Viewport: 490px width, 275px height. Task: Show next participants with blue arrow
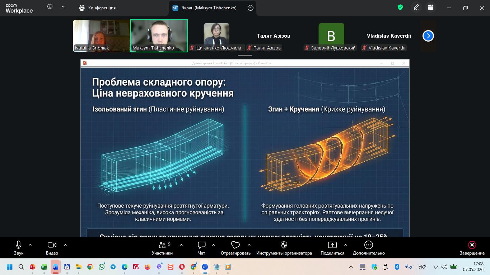[428, 36]
